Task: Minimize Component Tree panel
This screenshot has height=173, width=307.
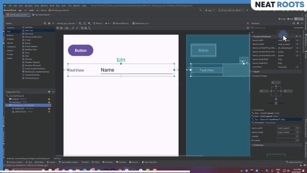Action: pyautogui.click(x=53, y=92)
